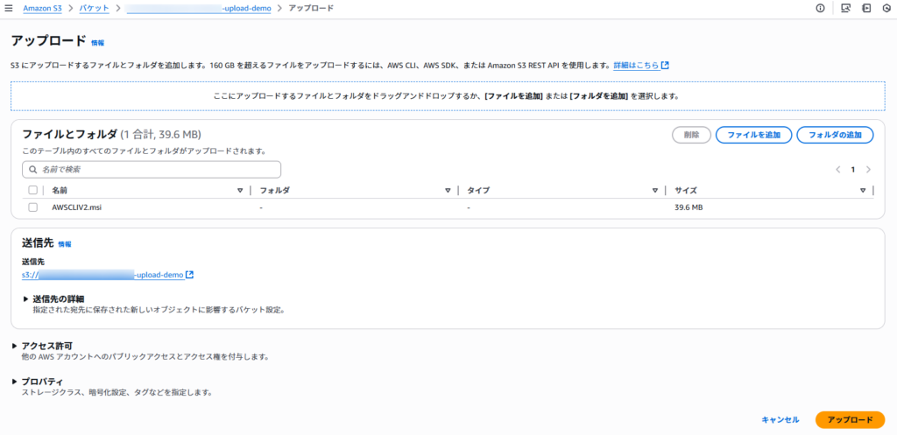Select all files using header checkbox
This screenshot has height=435, width=897.
click(x=33, y=190)
